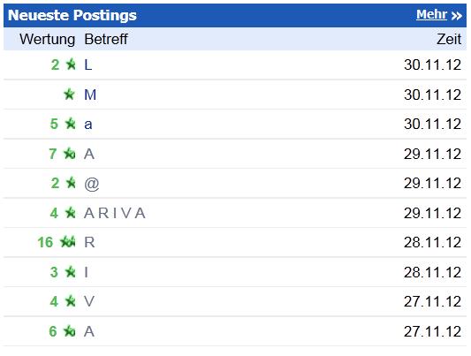471x356 pixels.
Task: Open the Mehr link in header
Action: (x=431, y=14)
